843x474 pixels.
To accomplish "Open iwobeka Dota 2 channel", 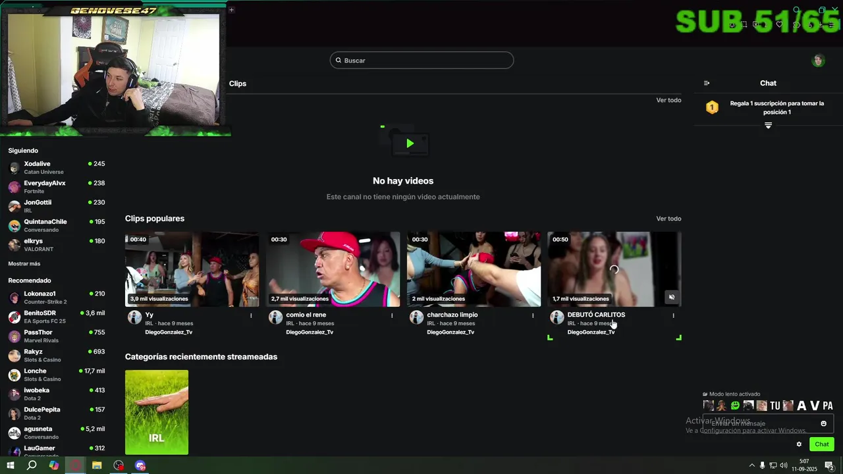I will tap(57, 394).
